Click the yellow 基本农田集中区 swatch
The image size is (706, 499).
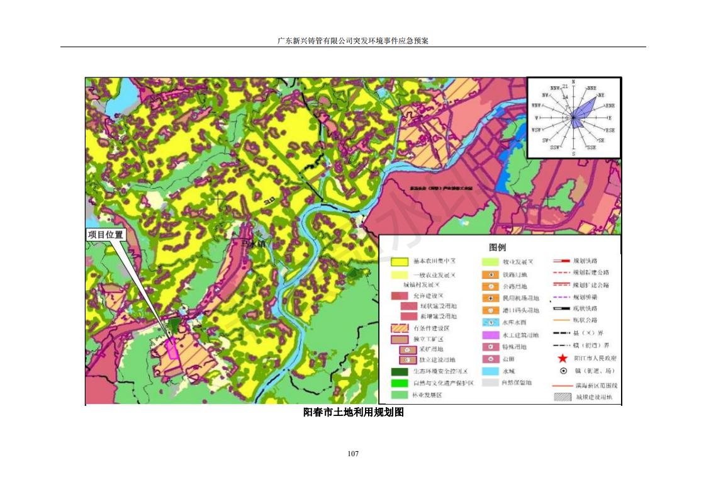tap(400, 261)
